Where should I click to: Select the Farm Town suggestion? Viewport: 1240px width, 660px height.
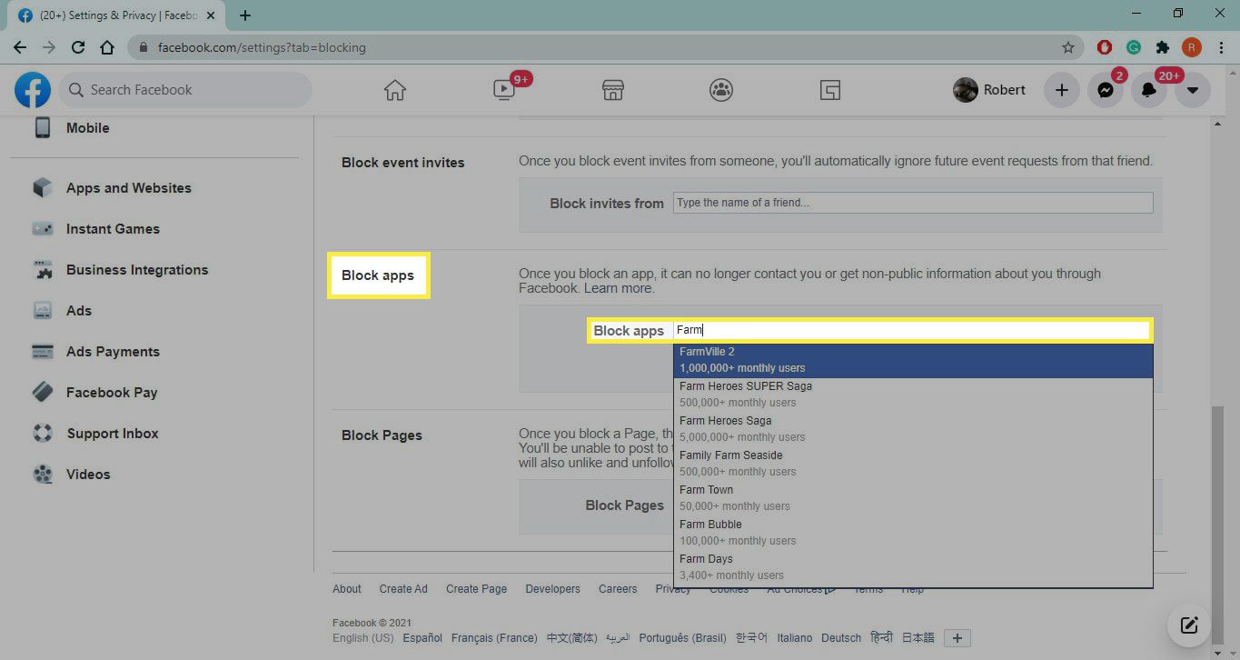(913, 498)
